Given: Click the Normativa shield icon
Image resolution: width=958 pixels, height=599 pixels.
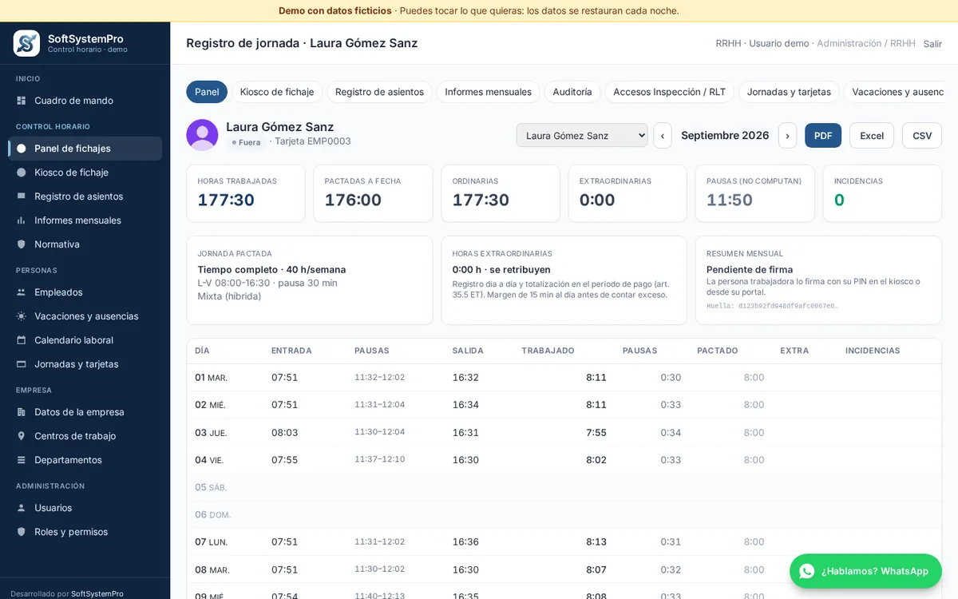Looking at the screenshot, I should click(x=21, y=244).
